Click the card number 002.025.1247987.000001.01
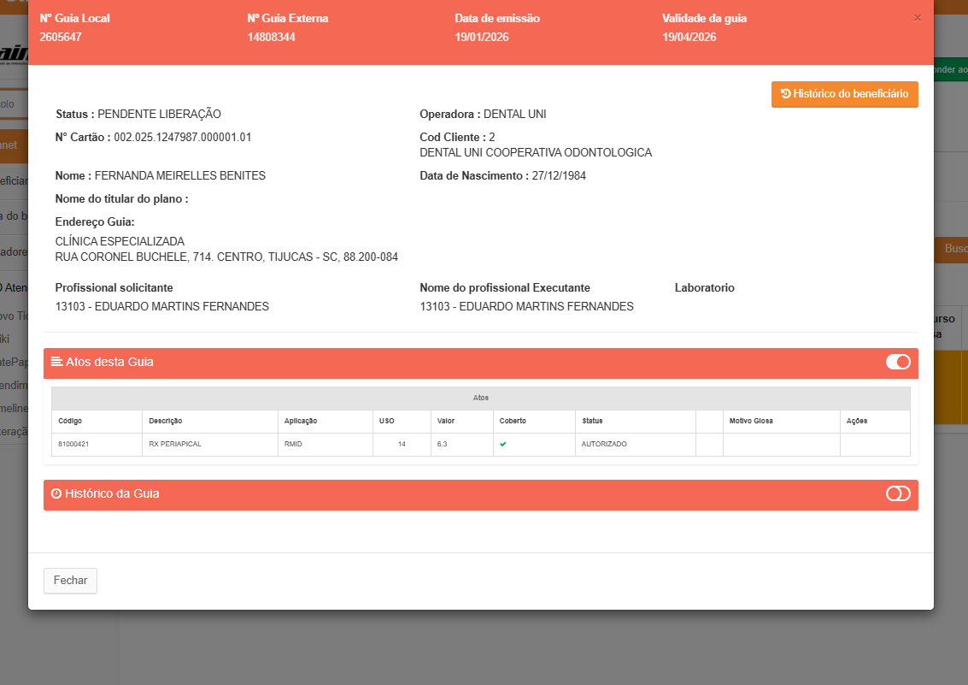This screenshot has width=968, height=685. click(x=182, y=137)
